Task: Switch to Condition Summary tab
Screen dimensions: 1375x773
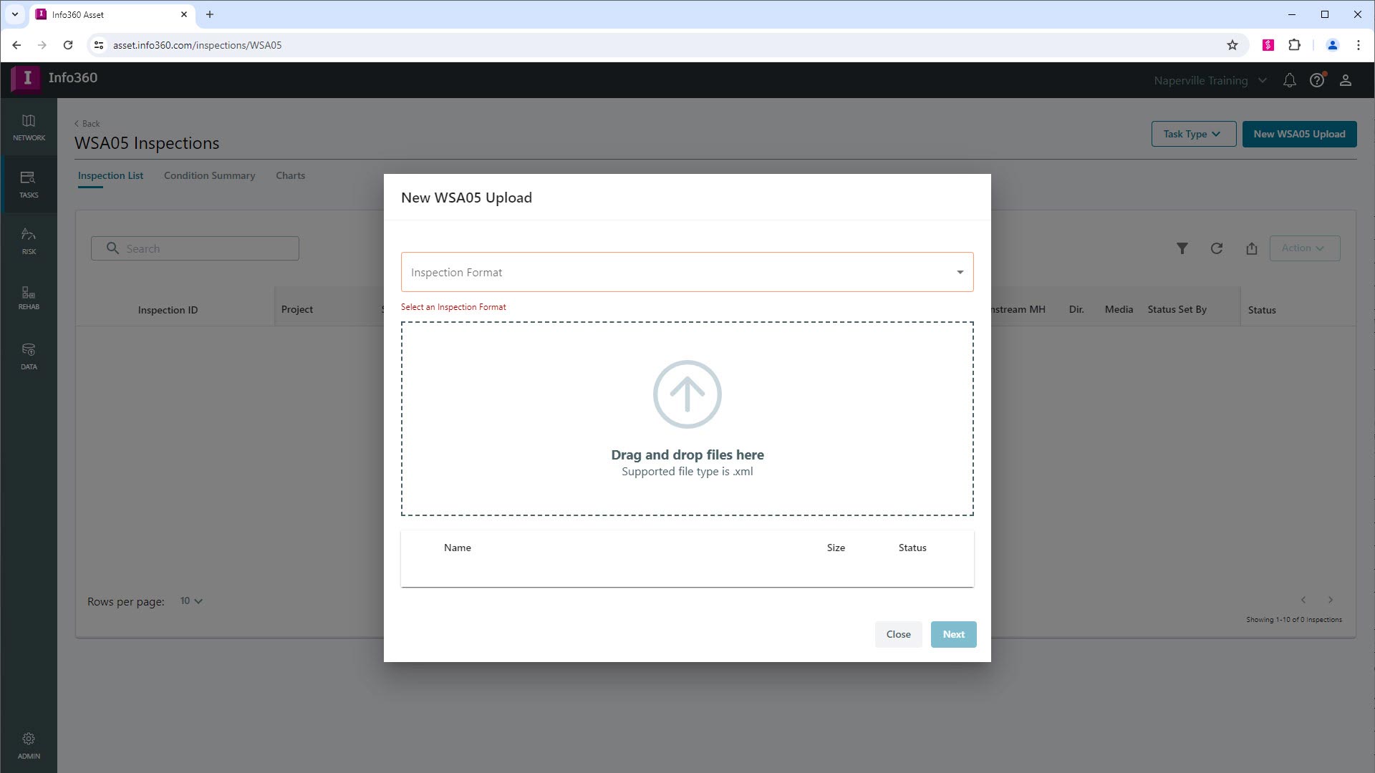Action: [209, 175]
